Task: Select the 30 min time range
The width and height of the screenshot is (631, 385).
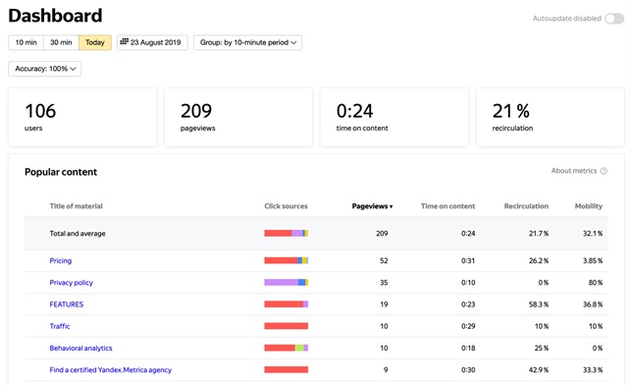Action: [61, 42]
